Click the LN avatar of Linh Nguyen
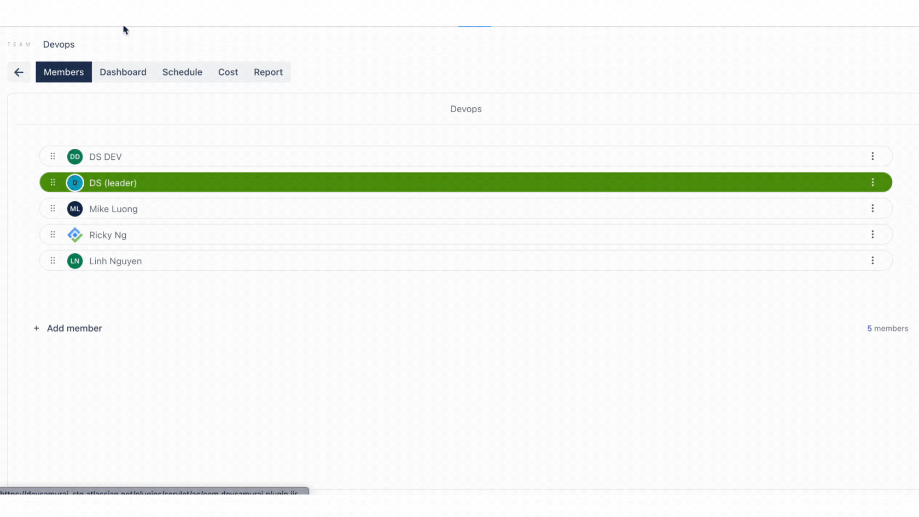The width and height of the screenshot is (919, 517). click(75, 261)
